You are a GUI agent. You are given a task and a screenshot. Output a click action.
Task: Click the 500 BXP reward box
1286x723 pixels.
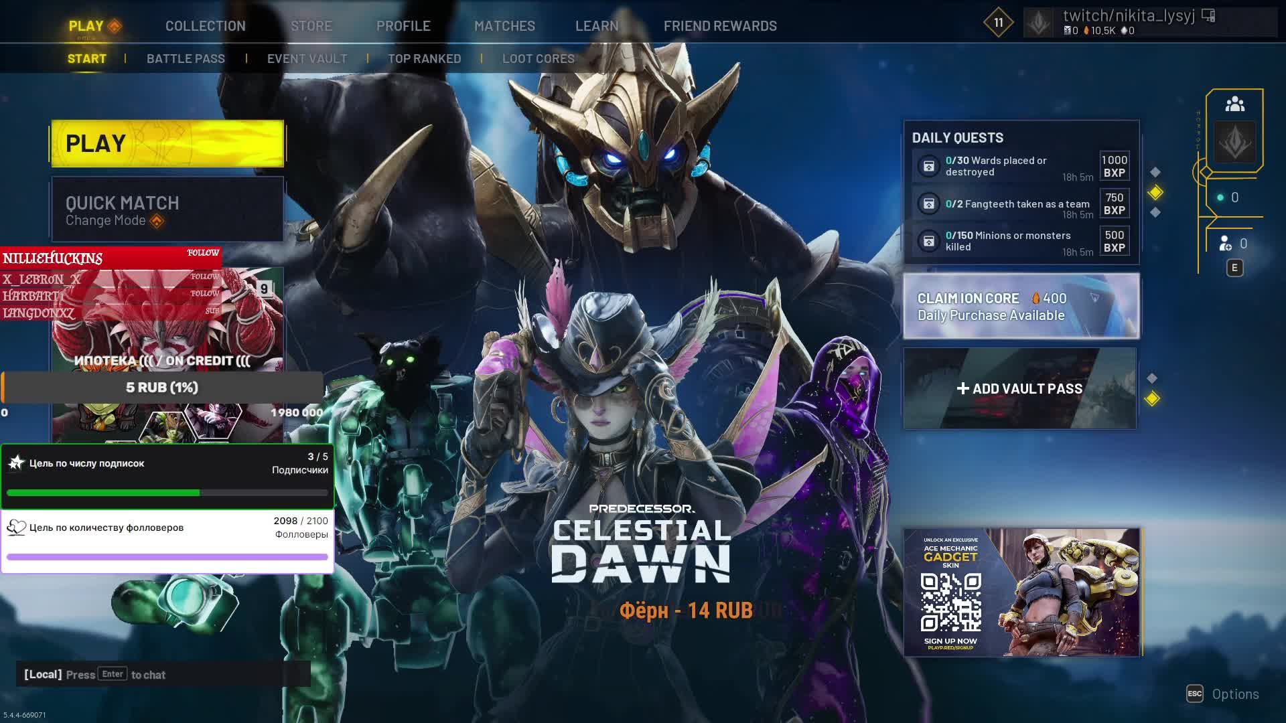[x=1115, y=241]
